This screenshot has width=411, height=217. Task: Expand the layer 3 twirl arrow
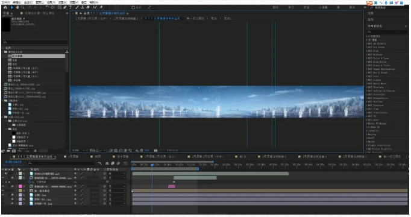click(x=17, y=186)
